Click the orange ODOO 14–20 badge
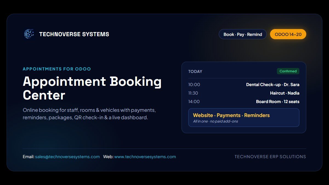The image size is (329, 185). click(288, 34)
